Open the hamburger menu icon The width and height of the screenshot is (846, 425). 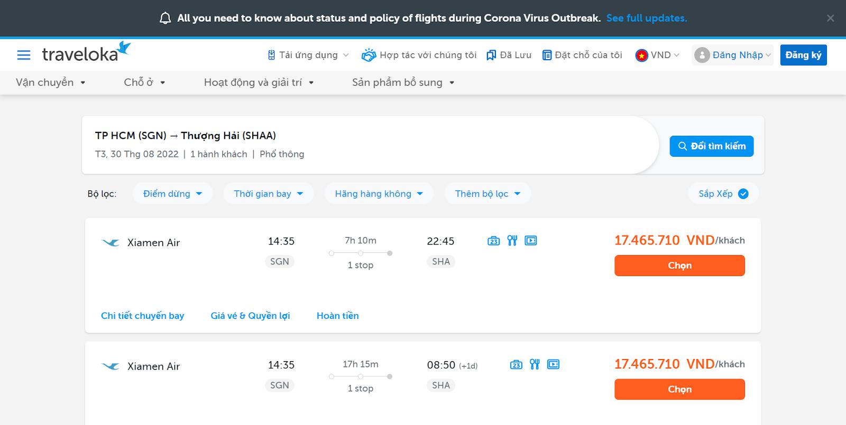tap(24, 55)
